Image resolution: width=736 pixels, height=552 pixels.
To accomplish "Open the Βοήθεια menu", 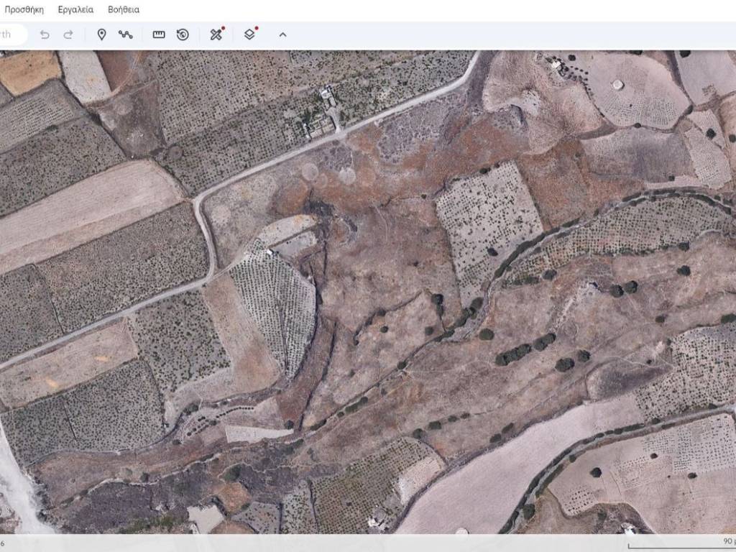I will coord(124,10).
